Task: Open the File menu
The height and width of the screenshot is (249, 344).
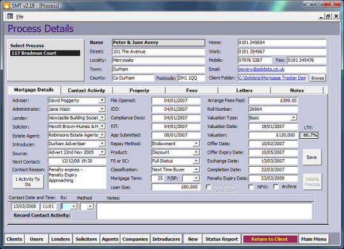Action: click(x=20, y=17)
